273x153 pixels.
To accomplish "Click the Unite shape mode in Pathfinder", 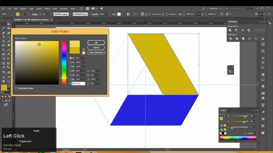I will [x=230, y=30].
